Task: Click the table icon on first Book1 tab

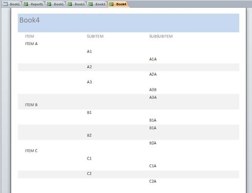Action: coord(6,4)
